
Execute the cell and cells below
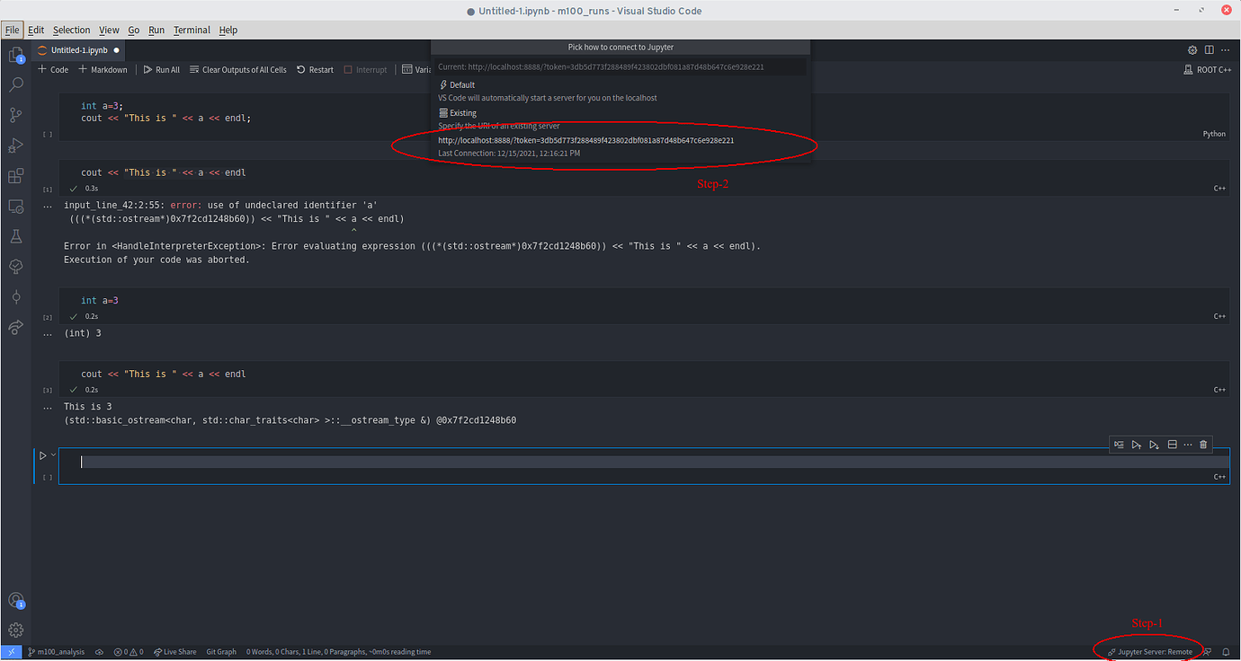[1154, 444]
